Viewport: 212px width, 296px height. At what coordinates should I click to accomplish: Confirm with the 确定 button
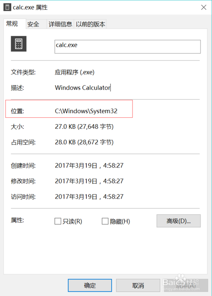tap(90, 285)
